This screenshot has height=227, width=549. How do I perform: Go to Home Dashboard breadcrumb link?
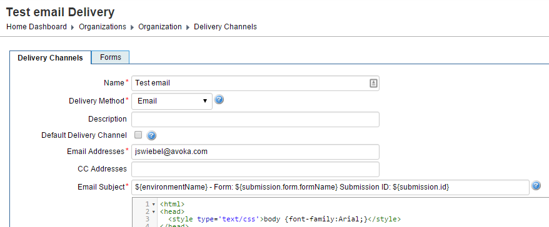pos(36,27)
